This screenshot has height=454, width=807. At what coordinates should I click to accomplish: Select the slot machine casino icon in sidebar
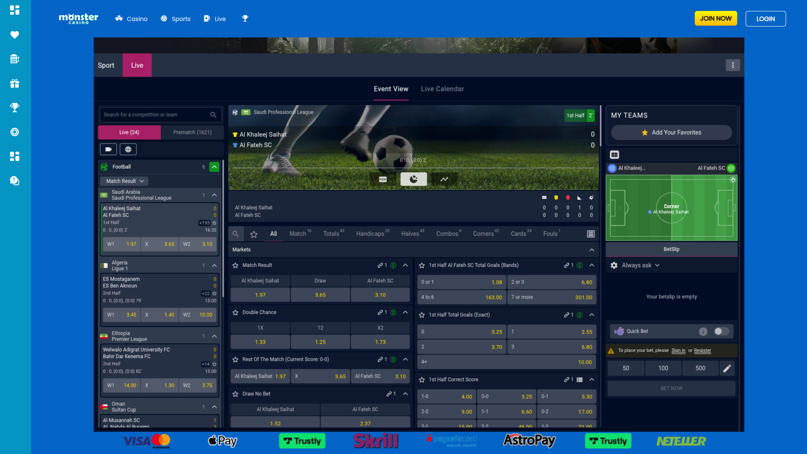pos(14,59)
